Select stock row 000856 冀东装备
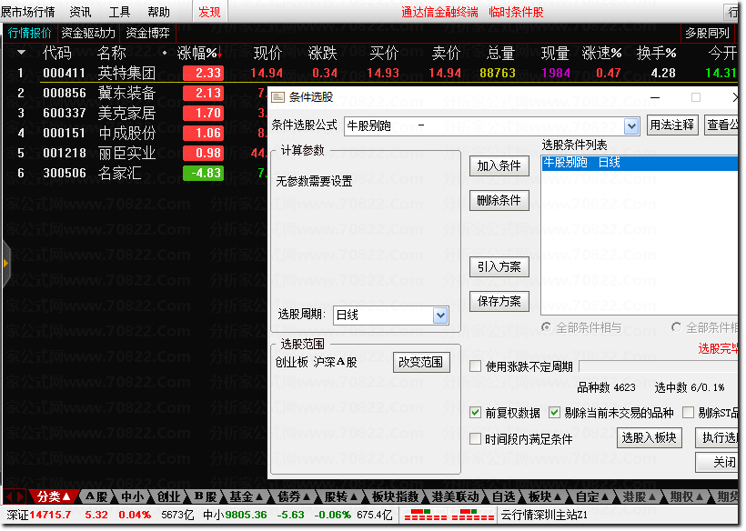 pyautogui.click(x=136, y=93)
